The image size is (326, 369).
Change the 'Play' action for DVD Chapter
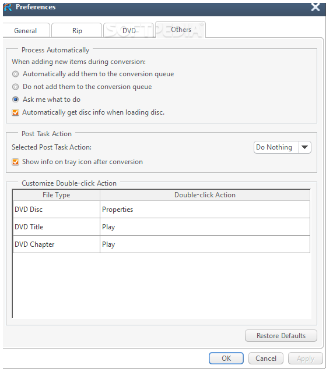pos(205,244)
